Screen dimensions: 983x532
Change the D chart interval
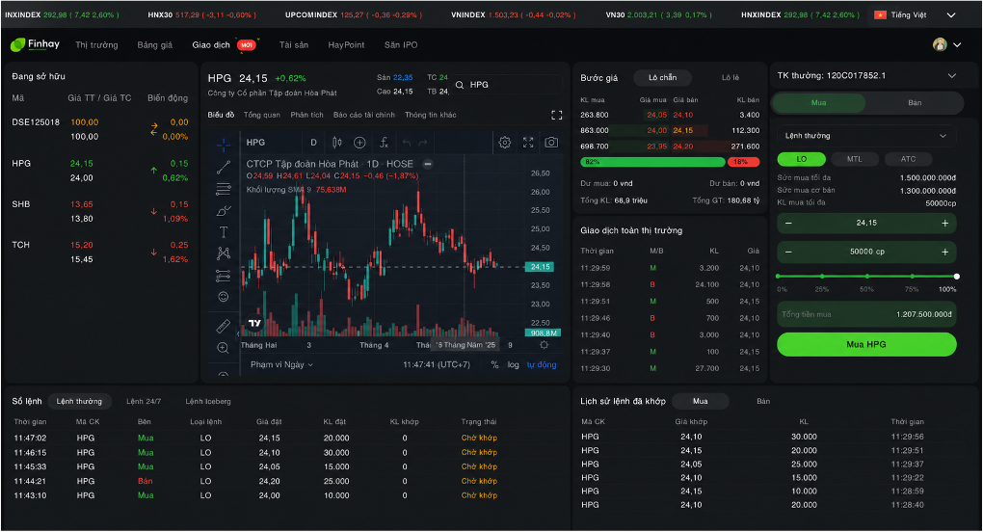coord(313,143)
